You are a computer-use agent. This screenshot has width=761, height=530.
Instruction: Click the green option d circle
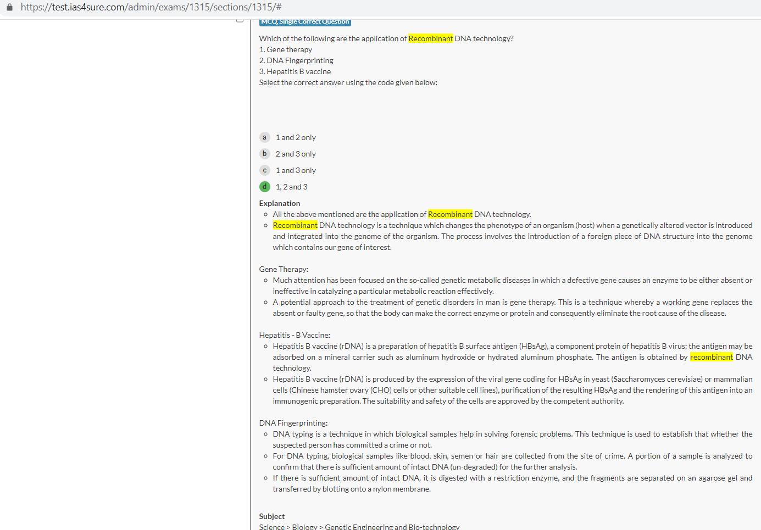(264, 187)
